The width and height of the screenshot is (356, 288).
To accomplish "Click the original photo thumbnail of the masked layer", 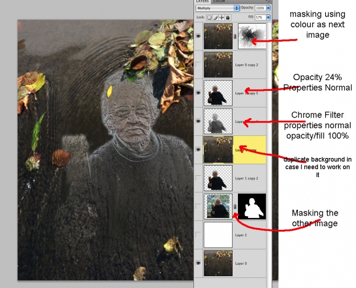I will tap(218, 207).
